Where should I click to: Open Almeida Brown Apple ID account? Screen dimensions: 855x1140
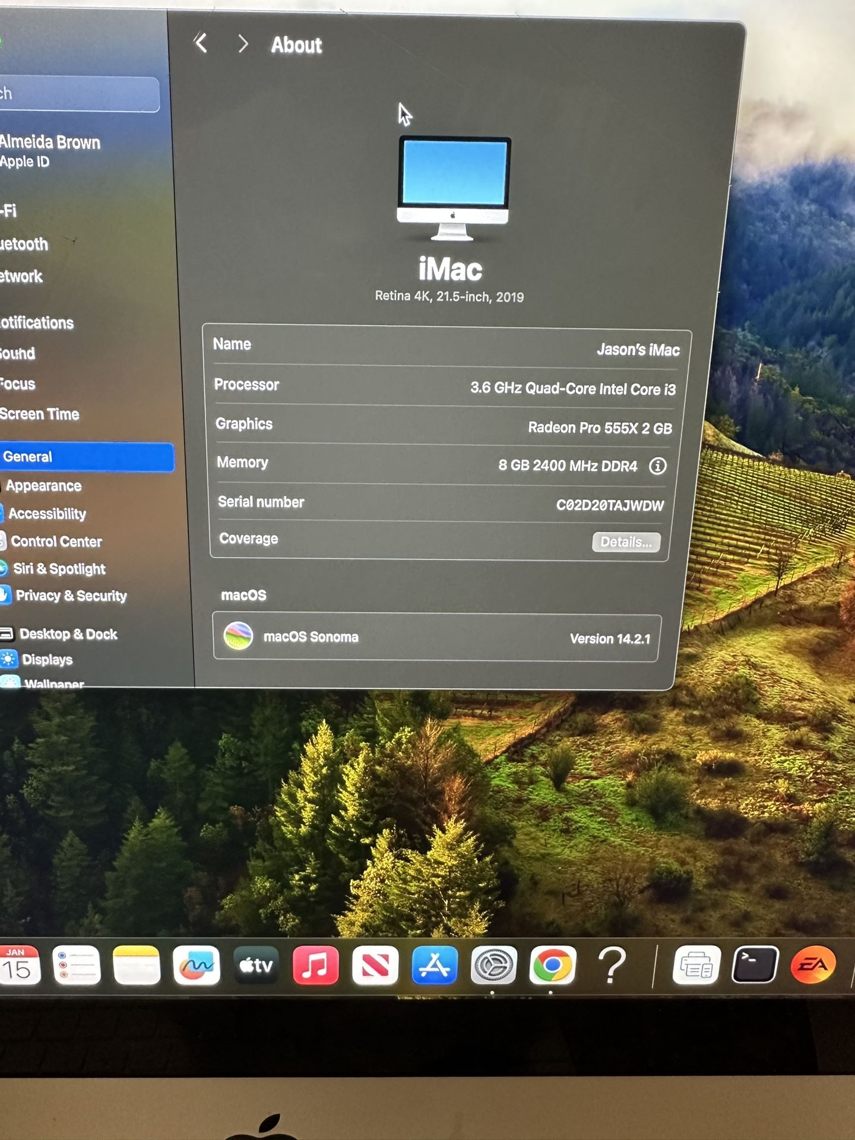(50, 151)
